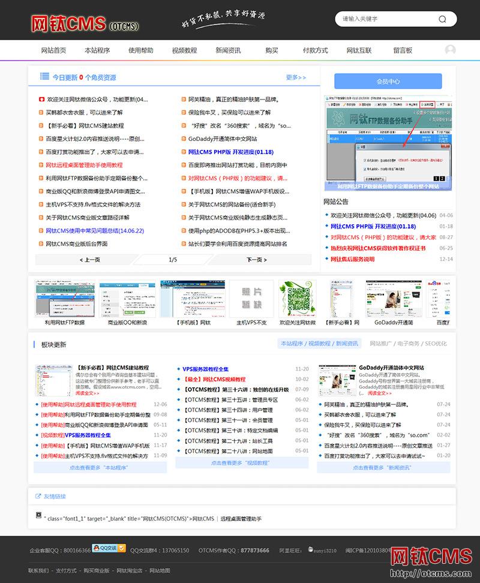
Task: Click the 会员中心 button
Action: 388,82
